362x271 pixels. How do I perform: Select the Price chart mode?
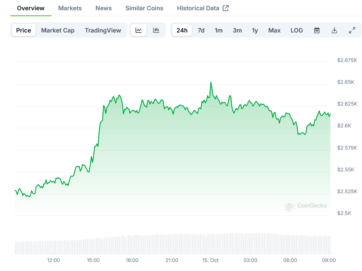(24, 30)
